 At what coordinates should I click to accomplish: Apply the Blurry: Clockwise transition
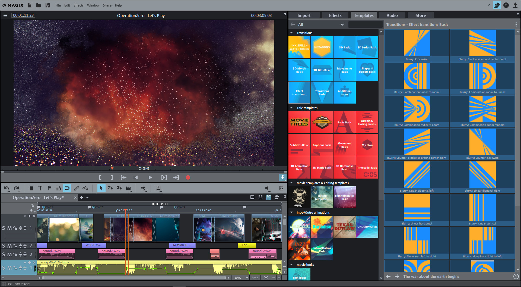tap(416, 43)
